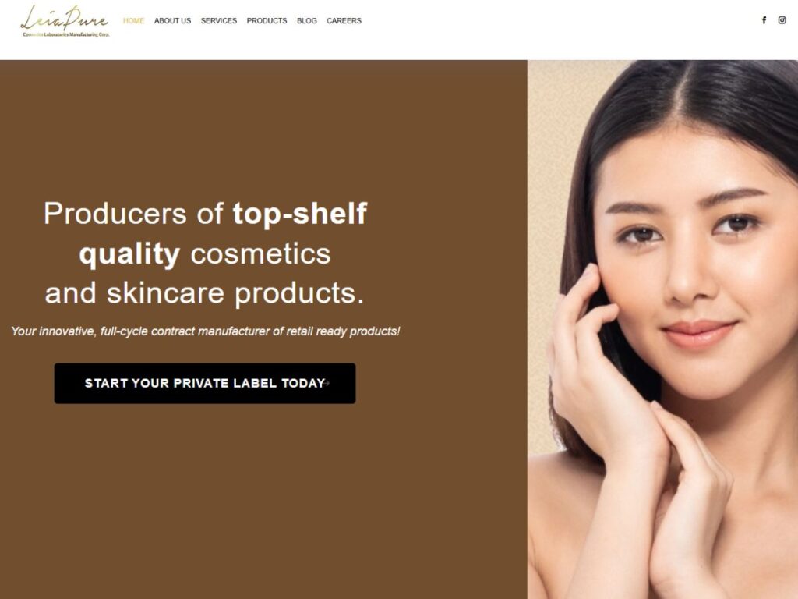Visit the BLOG section

pyautogui.click(x=307, y=21)
